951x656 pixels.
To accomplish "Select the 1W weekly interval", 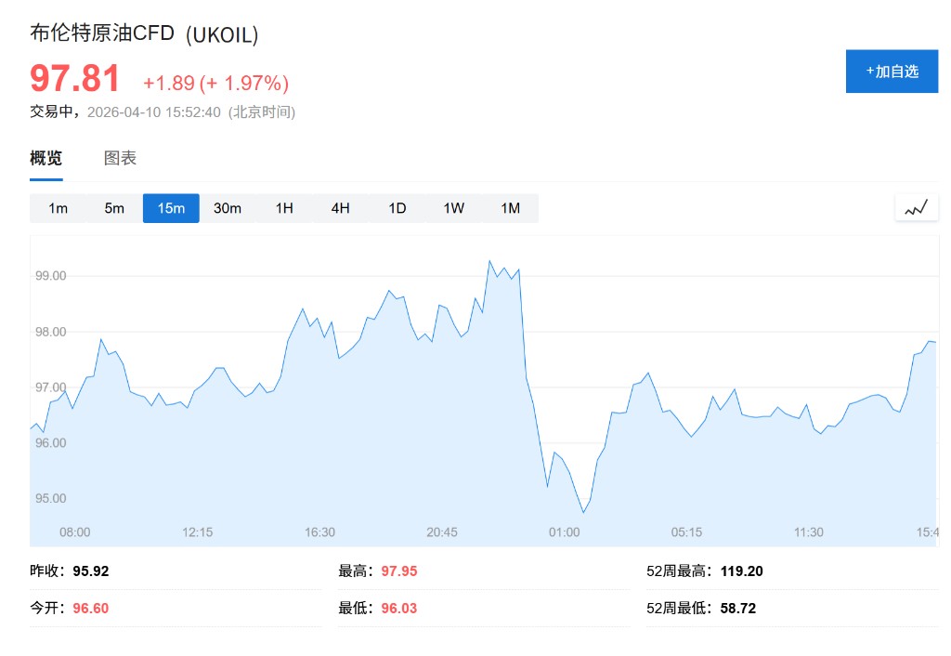I will [x=453, y=208].
